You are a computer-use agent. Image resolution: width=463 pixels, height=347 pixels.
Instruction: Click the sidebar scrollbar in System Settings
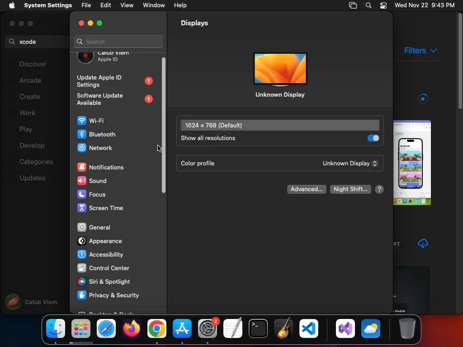pyautogui.click(x=164, y=126)
